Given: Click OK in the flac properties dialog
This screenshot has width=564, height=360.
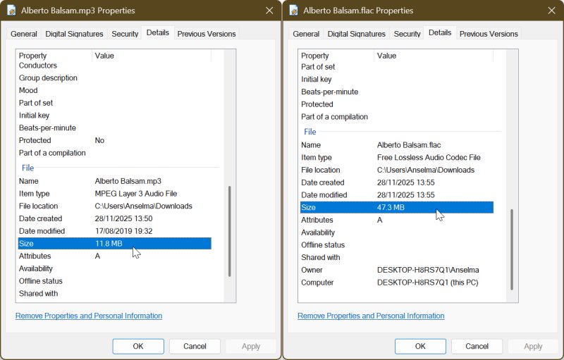Looking at the screenshot, I should click(x=420, y=346).
